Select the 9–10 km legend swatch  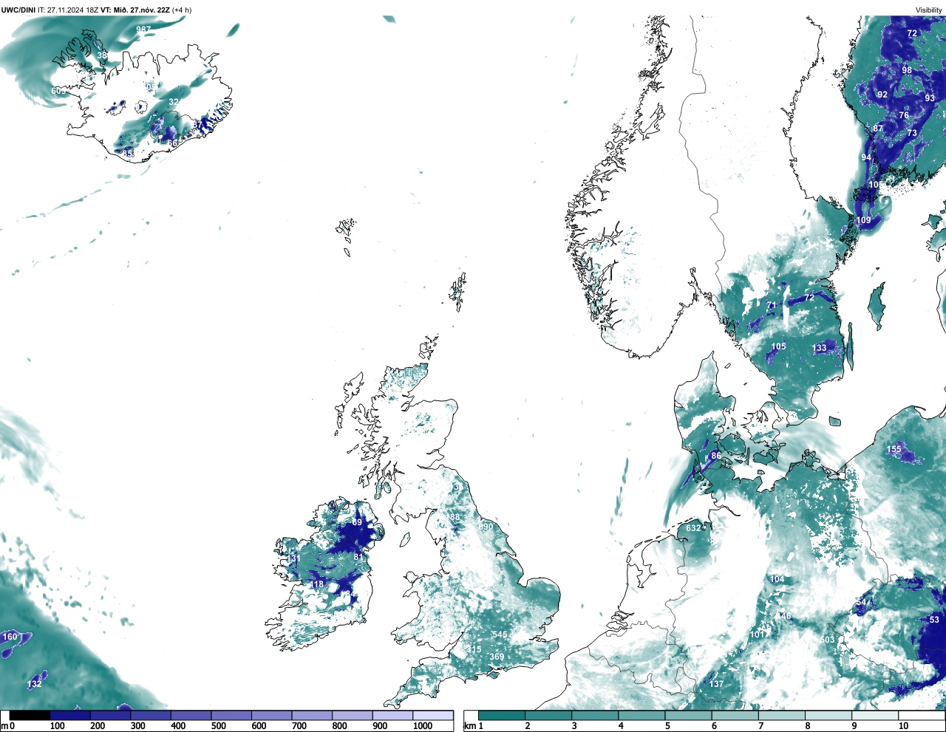tap(874, 715)
